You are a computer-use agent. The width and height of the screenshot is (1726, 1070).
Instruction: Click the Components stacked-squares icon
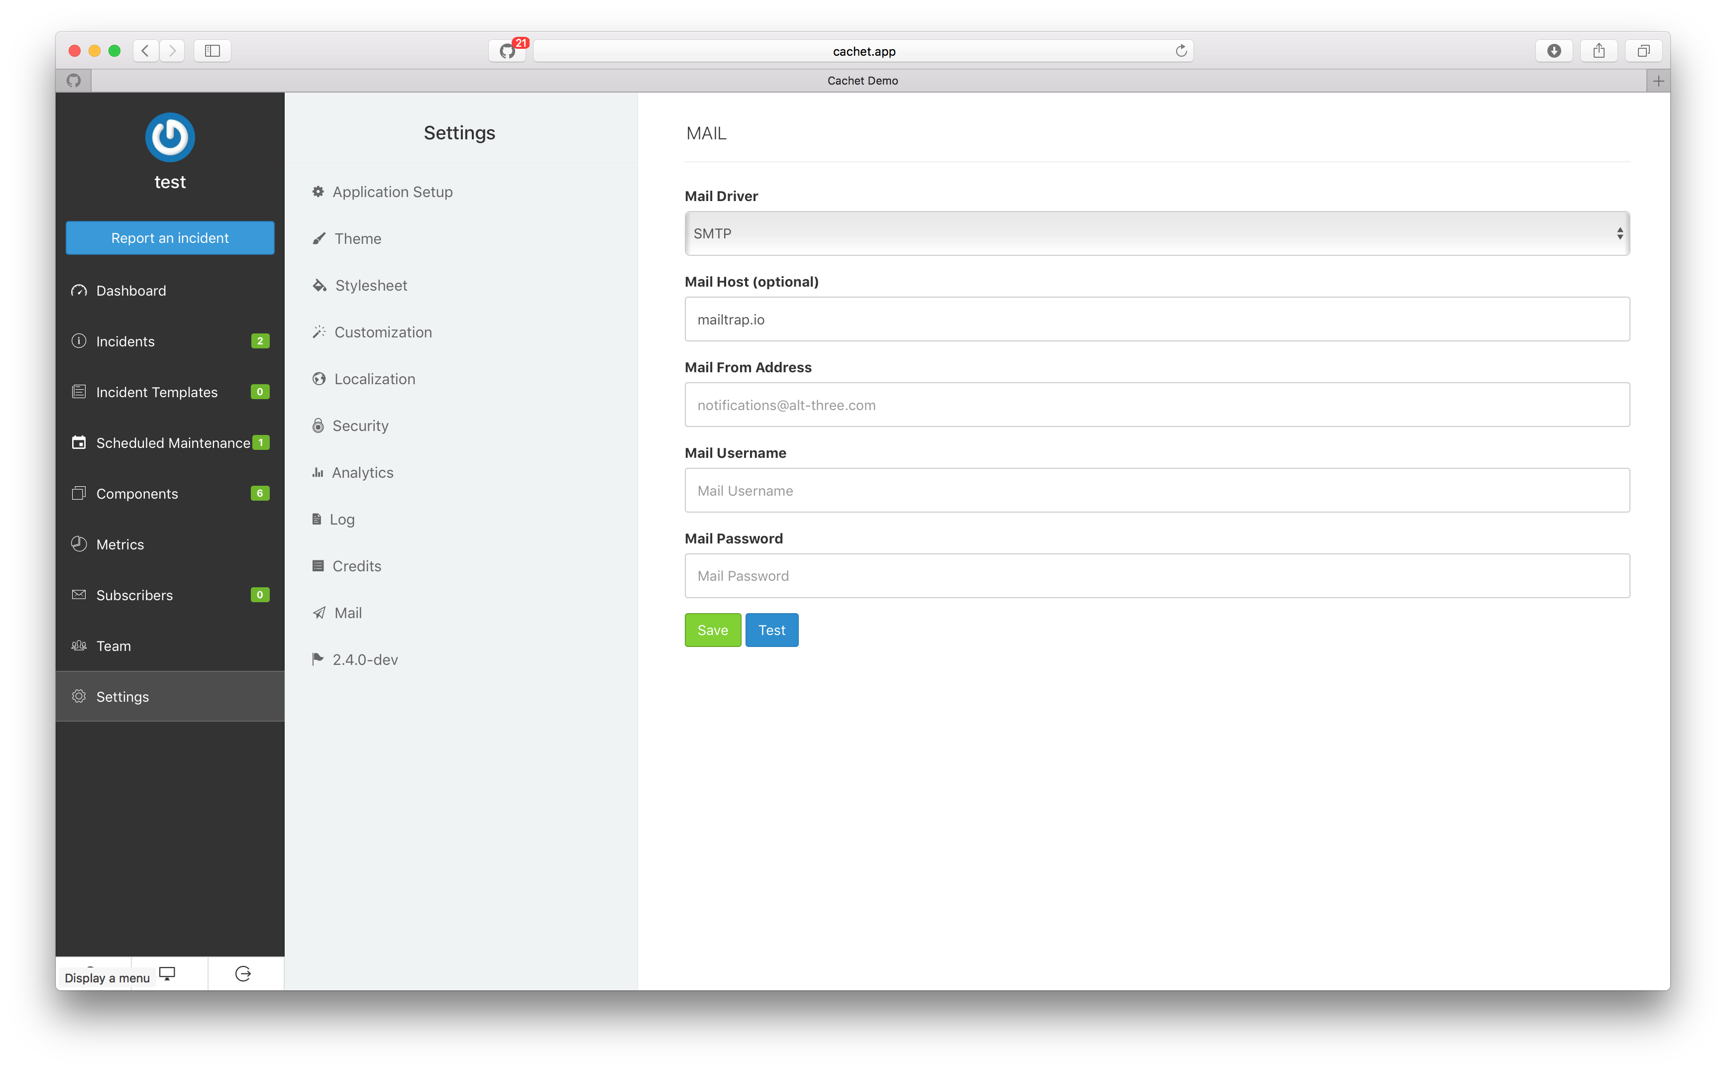coord(79,493)
